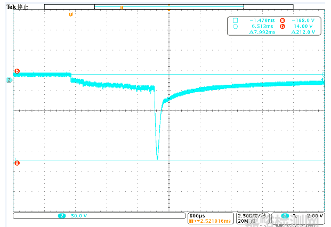Click the trigger level arrow on right edge
The width and height of the screenshot is (331, 227).
point(323,80)
